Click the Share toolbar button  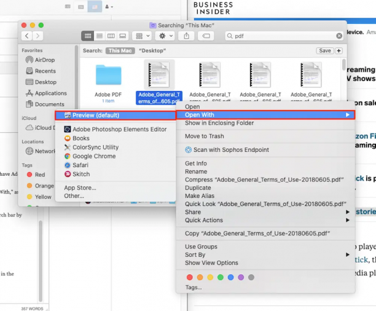pos(186,36)
